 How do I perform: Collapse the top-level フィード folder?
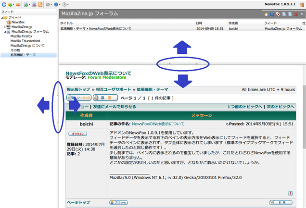coord(2,17)
